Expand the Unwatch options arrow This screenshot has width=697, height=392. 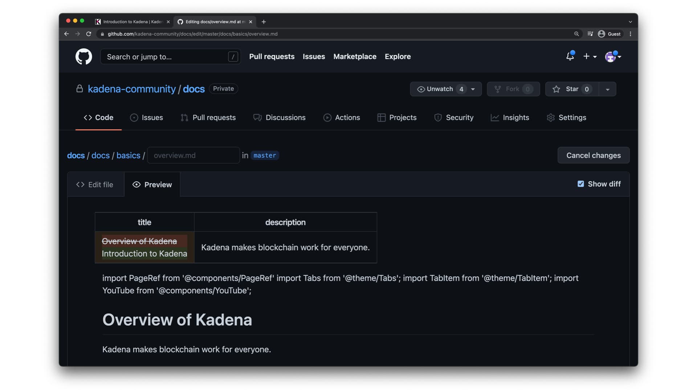coord(473,89)
